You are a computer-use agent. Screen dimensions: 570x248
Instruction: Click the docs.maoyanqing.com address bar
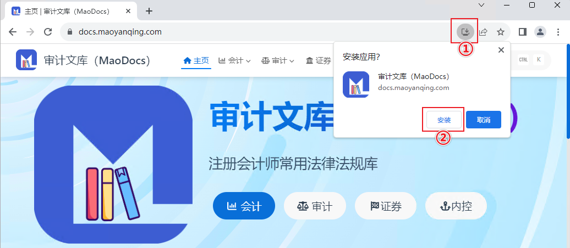pos(254,32)
